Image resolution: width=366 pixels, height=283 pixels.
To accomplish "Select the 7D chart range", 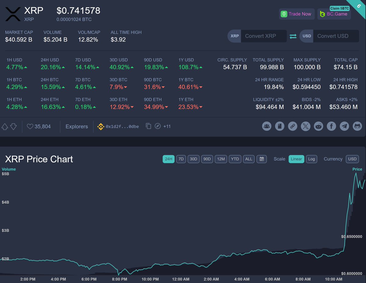I will [x=181, y=159].
